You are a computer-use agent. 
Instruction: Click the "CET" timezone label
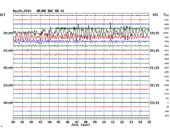tap(3, 15)
